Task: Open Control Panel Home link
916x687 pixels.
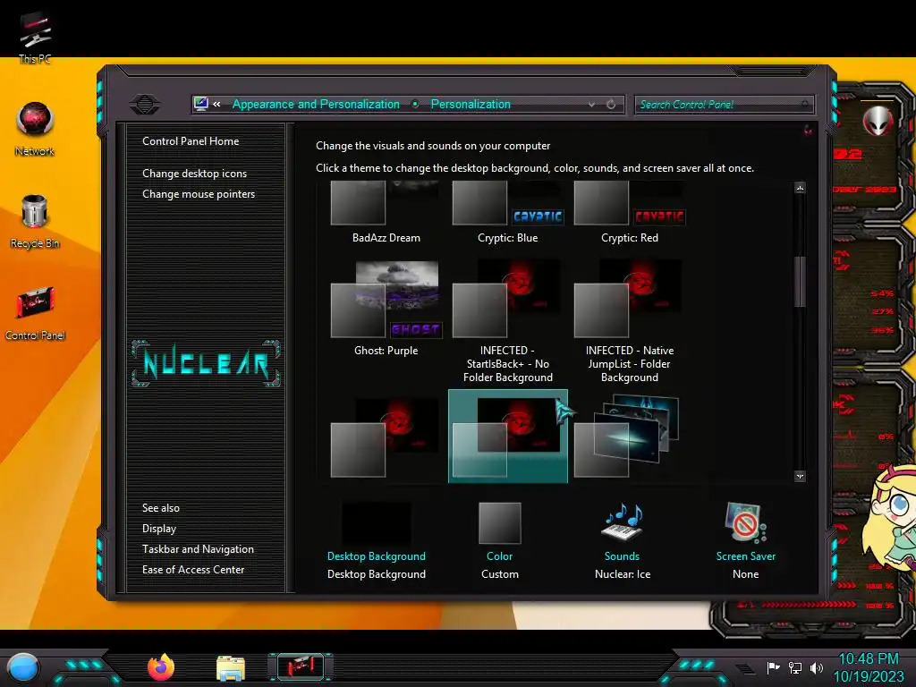Action: click(191, 140)
